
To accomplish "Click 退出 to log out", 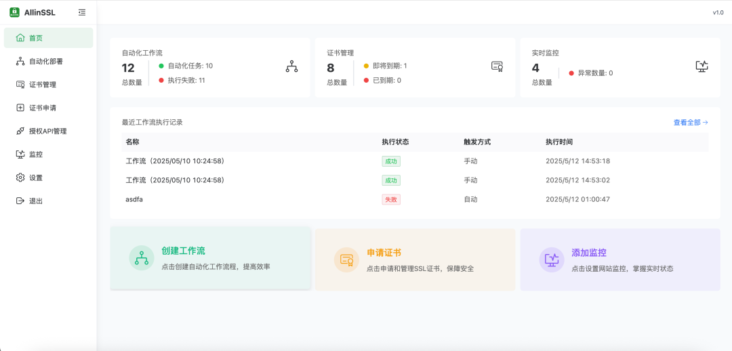I will click(49, 201).
